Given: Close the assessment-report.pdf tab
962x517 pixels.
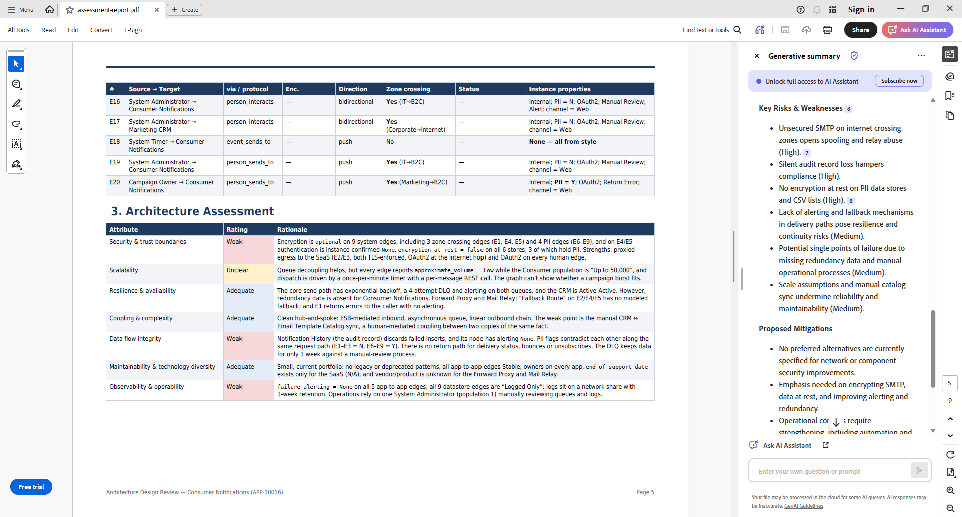Looking at the screenshot, I should click(157, 10).
